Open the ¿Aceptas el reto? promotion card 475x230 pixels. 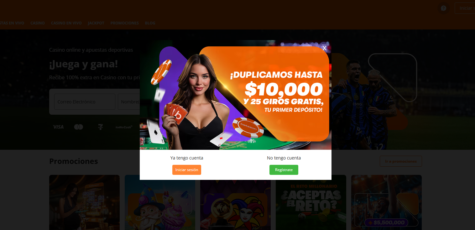coord(311,202)
